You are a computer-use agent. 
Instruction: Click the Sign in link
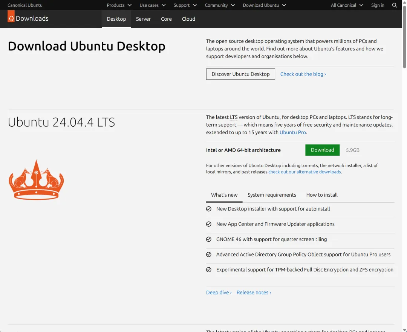(x=378, y=5)
